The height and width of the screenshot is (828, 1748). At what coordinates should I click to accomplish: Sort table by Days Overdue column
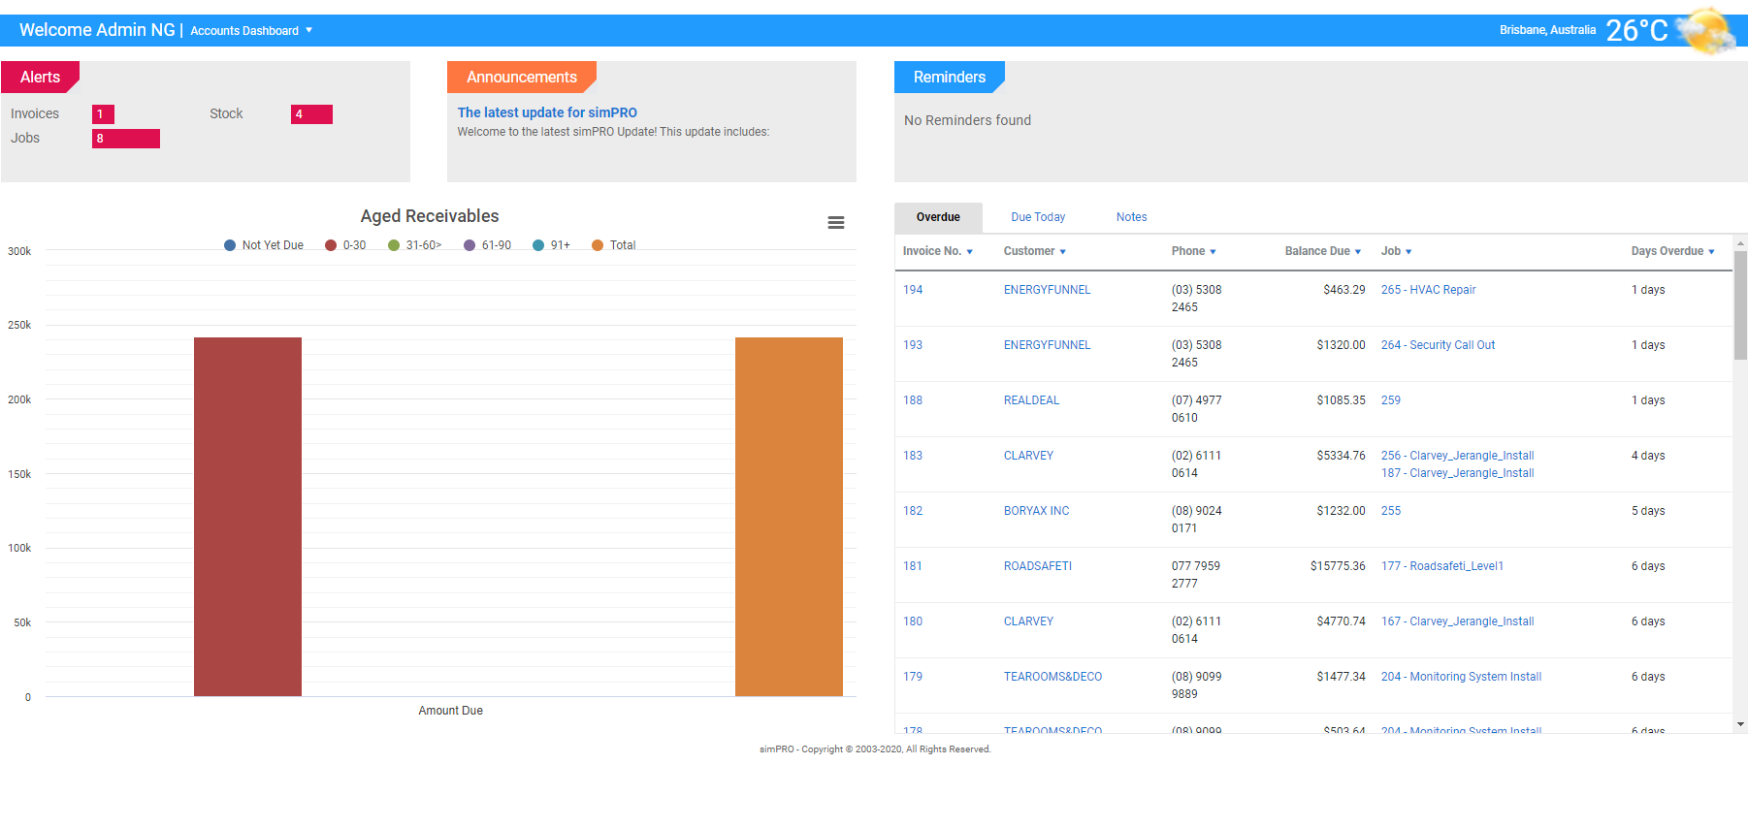click(x=1672, y=251)
